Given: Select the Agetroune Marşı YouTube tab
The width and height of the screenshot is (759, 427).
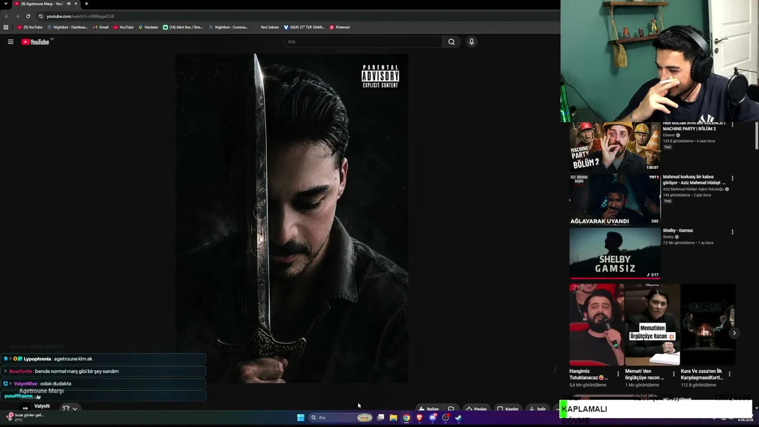Looking at the screenshot, I should [46, 4].
